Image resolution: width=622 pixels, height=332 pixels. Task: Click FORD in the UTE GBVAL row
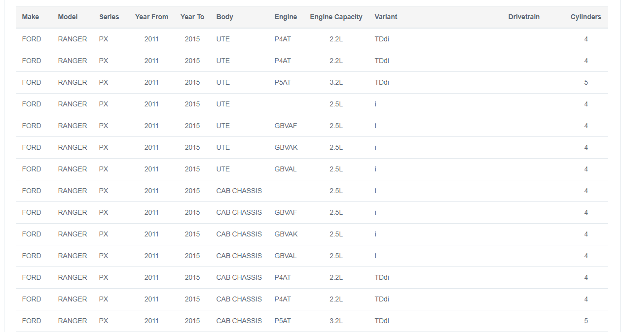tap(32, 169)
